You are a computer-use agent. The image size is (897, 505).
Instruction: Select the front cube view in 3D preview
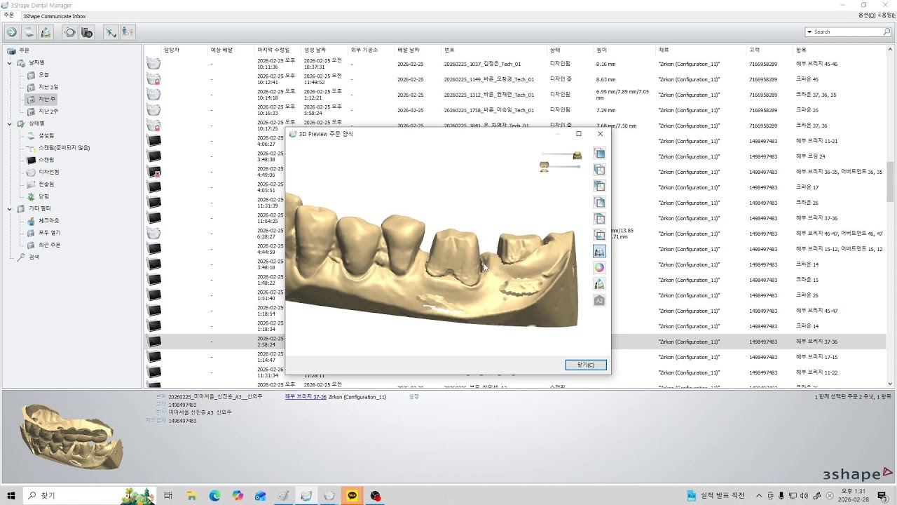coord(599,153)
